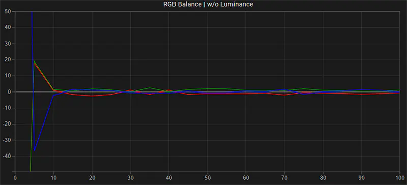Click the y-axis label 10
This screenshot has height=185, width=407.
(8, 76)
